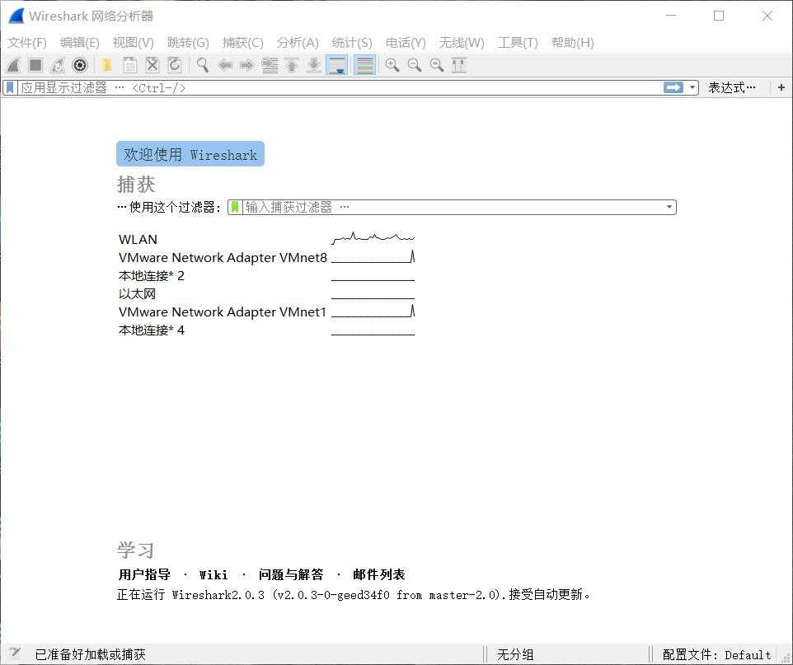
Task: Open the 跳转(G) menu
Action: [188, 43]
